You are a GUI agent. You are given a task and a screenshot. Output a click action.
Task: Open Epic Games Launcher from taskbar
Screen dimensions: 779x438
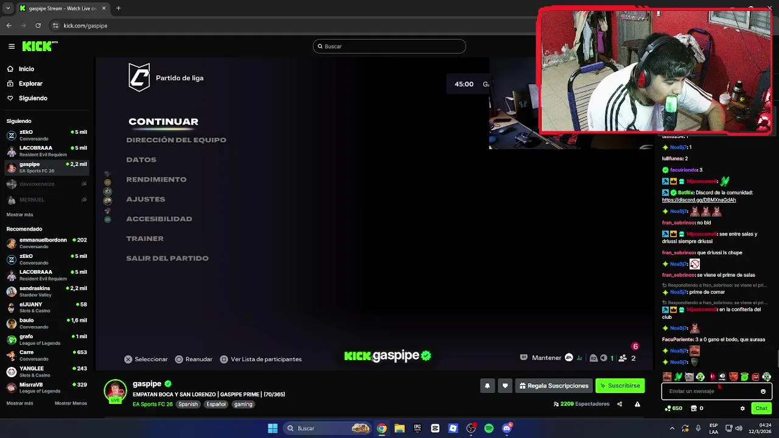pyautogui.click(x=417, y=428)
